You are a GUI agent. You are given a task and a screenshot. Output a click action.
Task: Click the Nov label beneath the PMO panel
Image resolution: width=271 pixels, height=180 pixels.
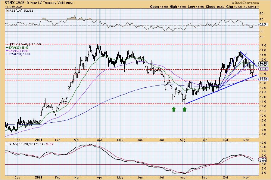pyautogui.click(x=246, y=178)
